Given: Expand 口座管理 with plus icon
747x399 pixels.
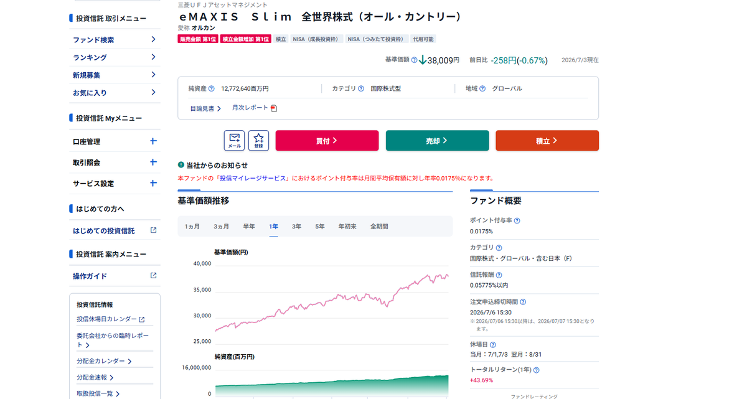Looking at the screenshot, I should (x=153, y=141).
